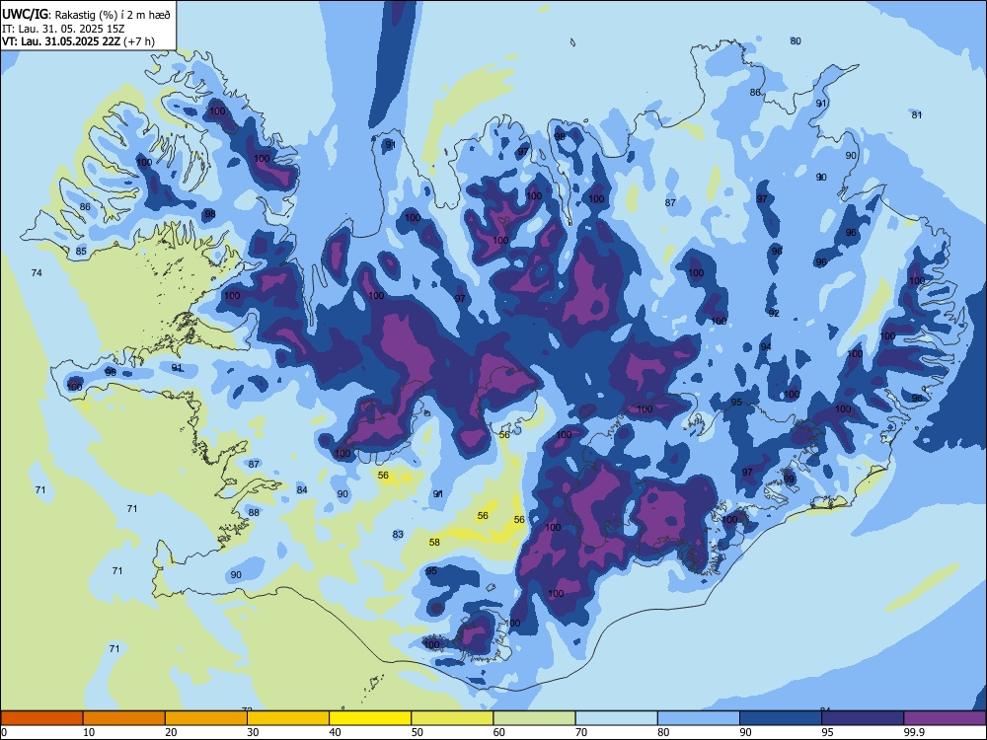Image resolution: width=987 pixels, height=740 pixels.
Task: Click the humidity value '85' in the Westfjords
Action: pos(81,251)
